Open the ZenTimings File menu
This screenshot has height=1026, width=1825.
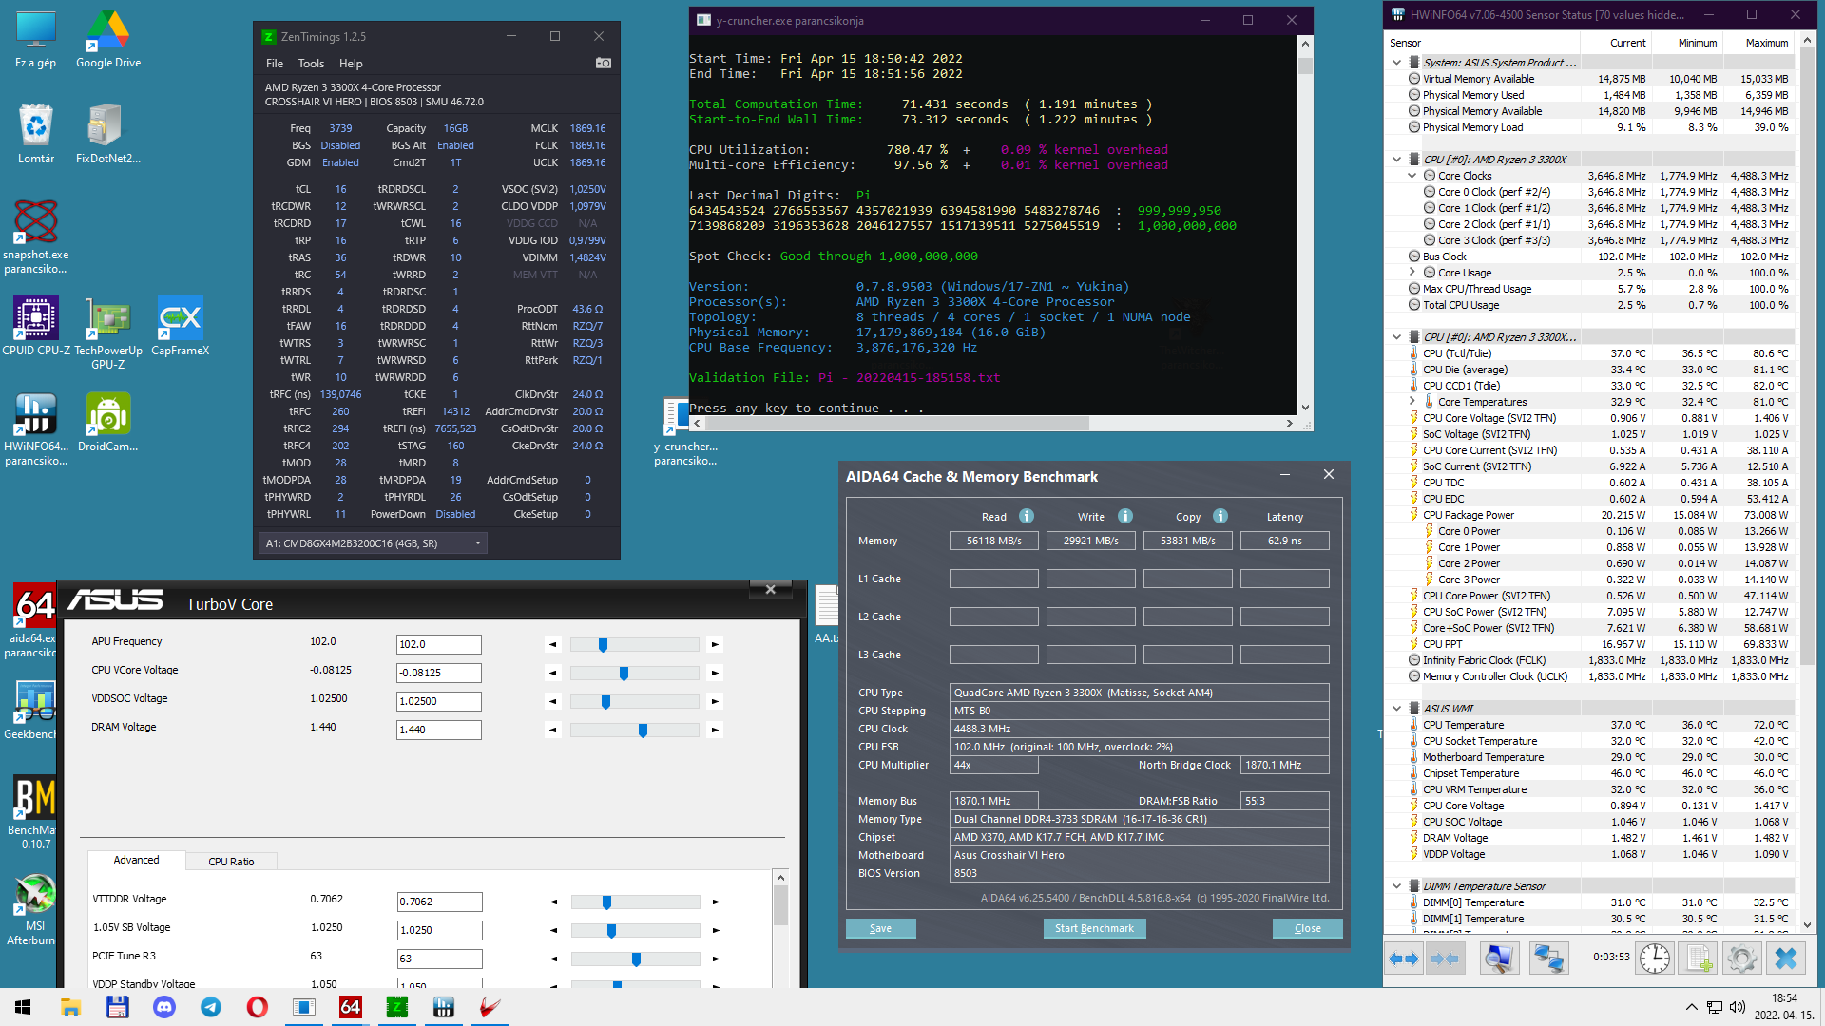pyautogui.click(x=275, y=64)
